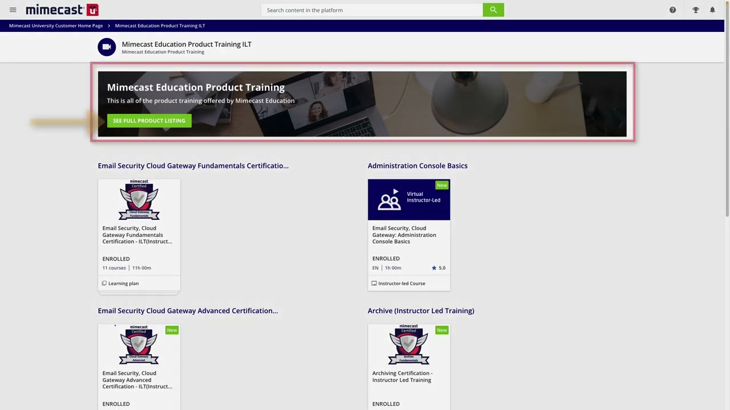Image resolution: width=730 pixels, height=410 pixels.
Task: Click Archiving Certification - Instructor Led Training title
Action: pos(403,376)
